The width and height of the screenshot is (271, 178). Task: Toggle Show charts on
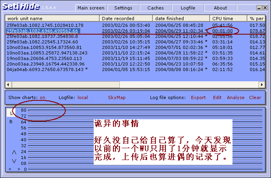point(42,97)
